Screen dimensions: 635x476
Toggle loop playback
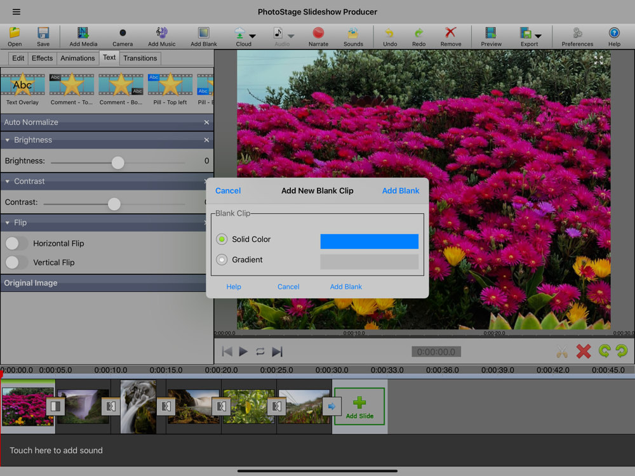pyautogui.click(x=260, y=352)
